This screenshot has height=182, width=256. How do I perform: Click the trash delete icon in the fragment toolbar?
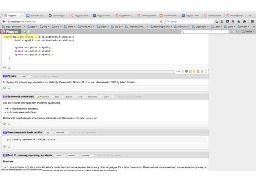click(202, 71)
